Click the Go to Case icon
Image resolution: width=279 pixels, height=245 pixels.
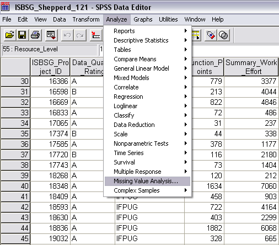96,35
